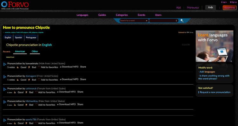
Task: Vote Good on sporty786's pronunciation
Action: pyautogui.click(x=19, y=123)
